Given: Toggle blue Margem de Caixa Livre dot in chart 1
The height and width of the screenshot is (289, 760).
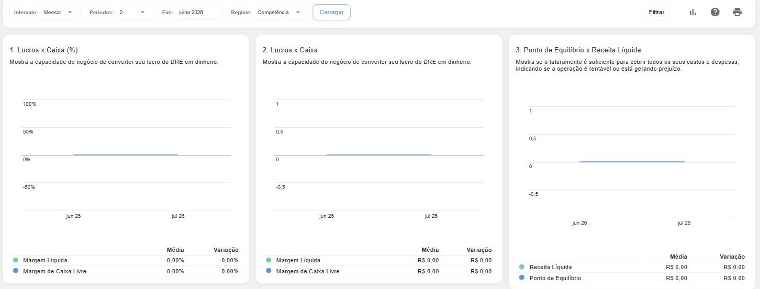Looking at the screenshot, I should pos(16,271).
